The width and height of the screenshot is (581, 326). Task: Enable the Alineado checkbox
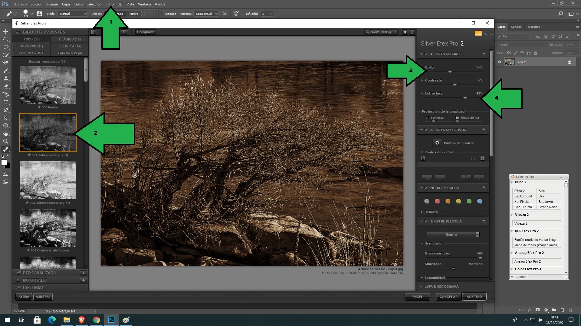click(x=162, y=14)
